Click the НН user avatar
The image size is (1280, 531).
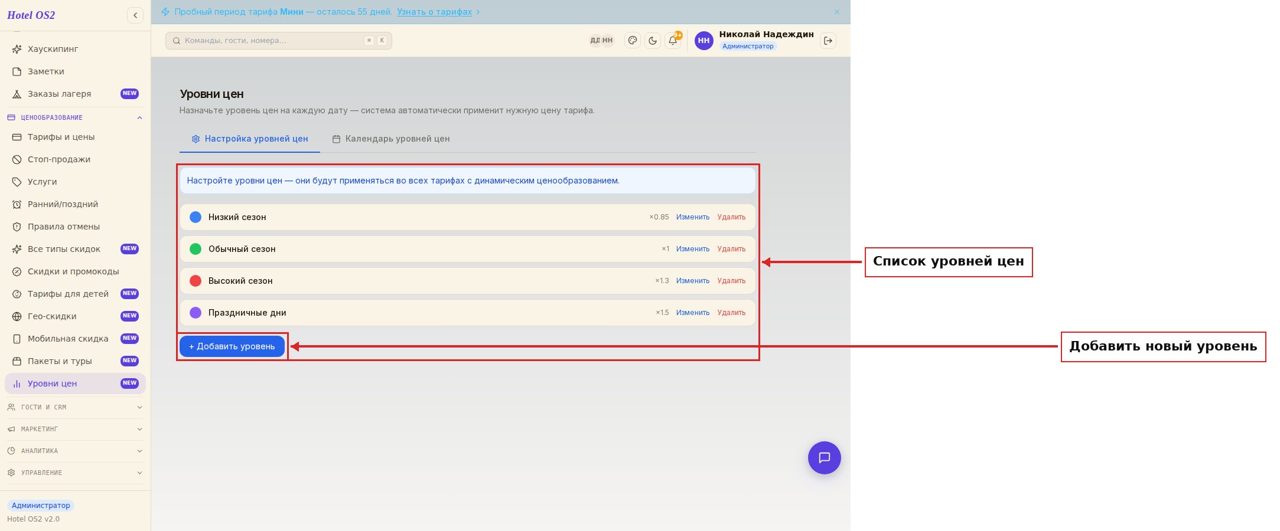coord(703,41)
